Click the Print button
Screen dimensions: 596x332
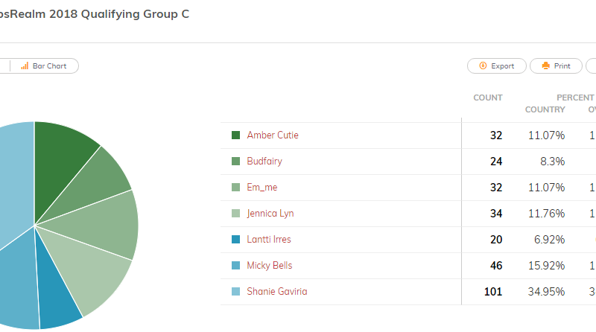(x=556, y=66)
